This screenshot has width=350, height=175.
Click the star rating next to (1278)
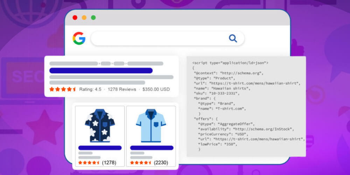coord(89,163)
